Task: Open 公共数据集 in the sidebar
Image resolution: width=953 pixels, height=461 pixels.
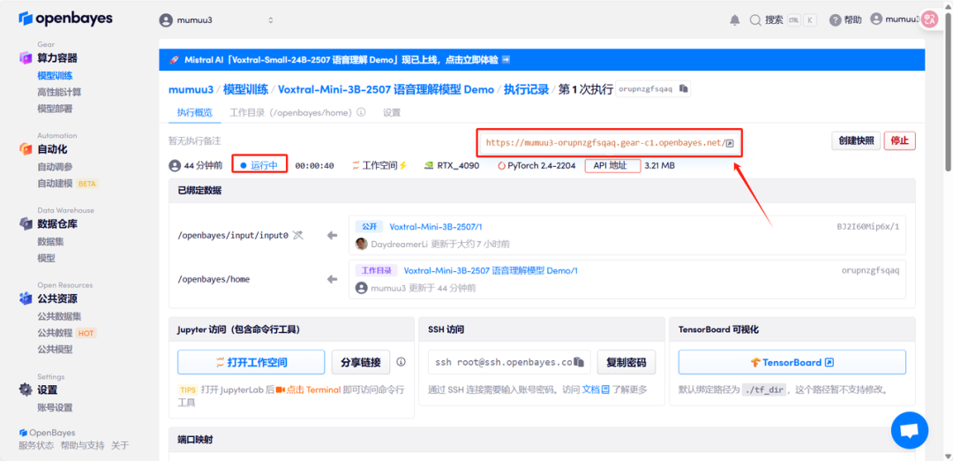Action: coord(59,316)
